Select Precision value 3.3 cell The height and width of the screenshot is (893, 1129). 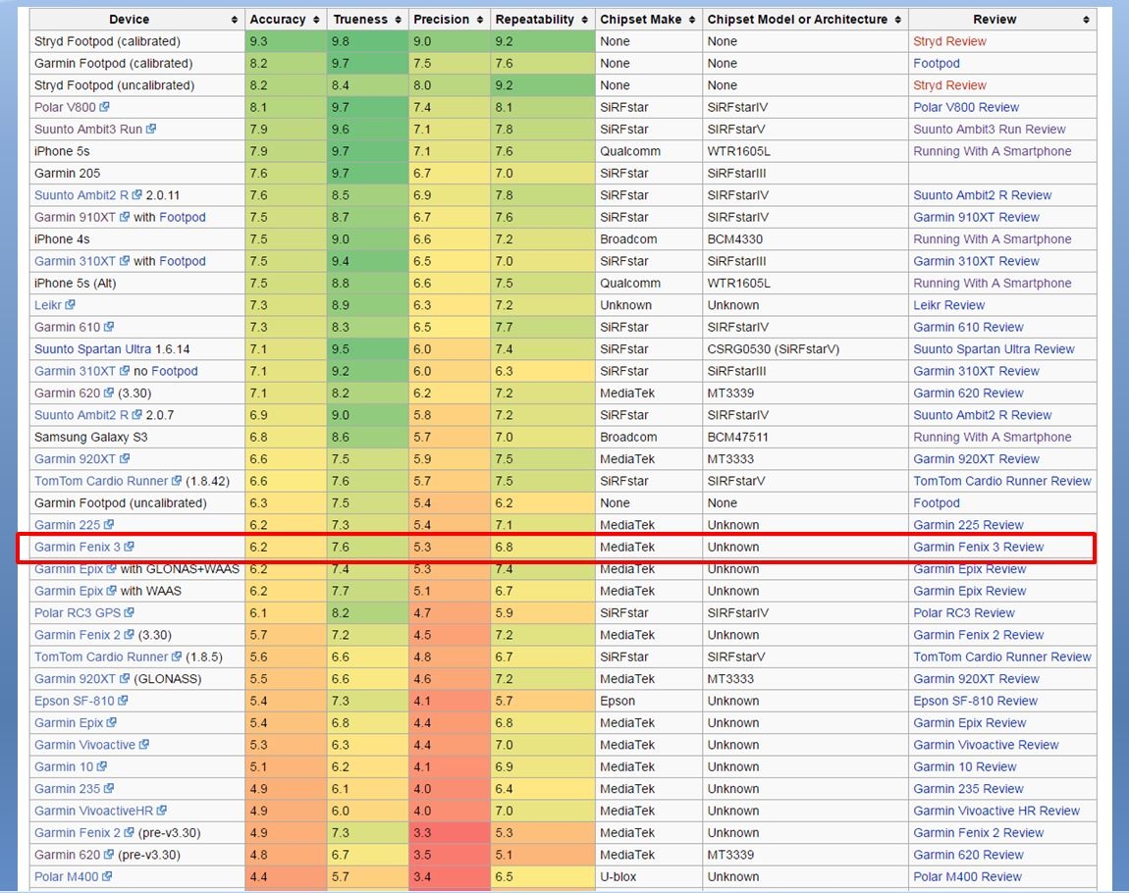click(450, 832)
